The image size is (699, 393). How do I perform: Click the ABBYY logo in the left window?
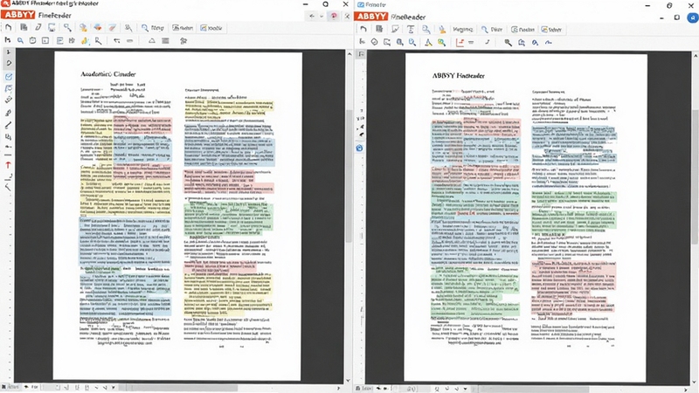18,15
